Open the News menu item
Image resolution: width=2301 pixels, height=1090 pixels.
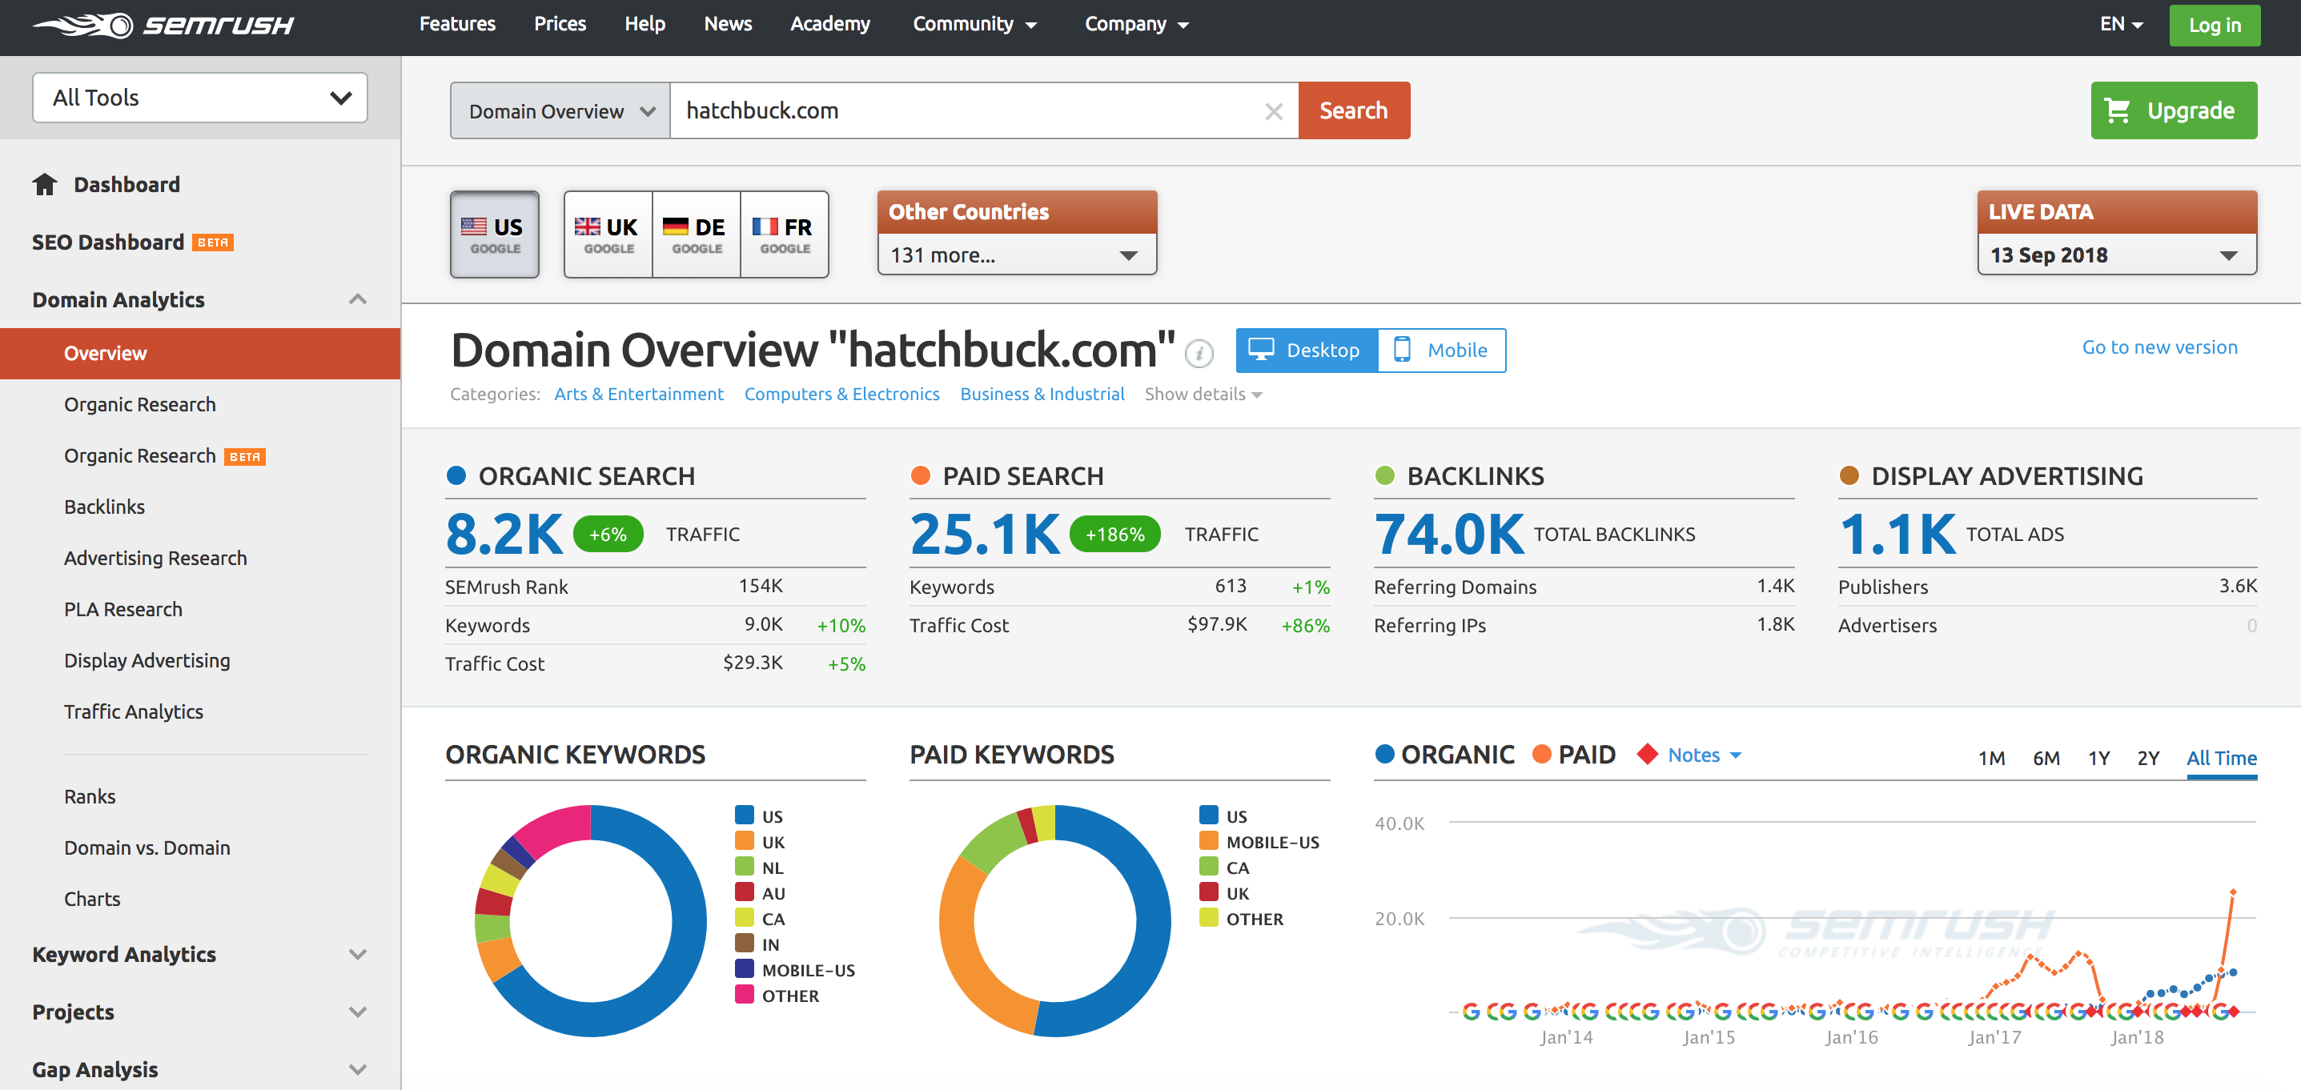coord(728,24)
